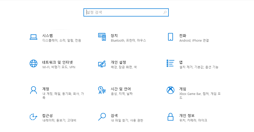254x132 pixels.
Task: Open the 전화 settings title
Action: click(183, 36)
